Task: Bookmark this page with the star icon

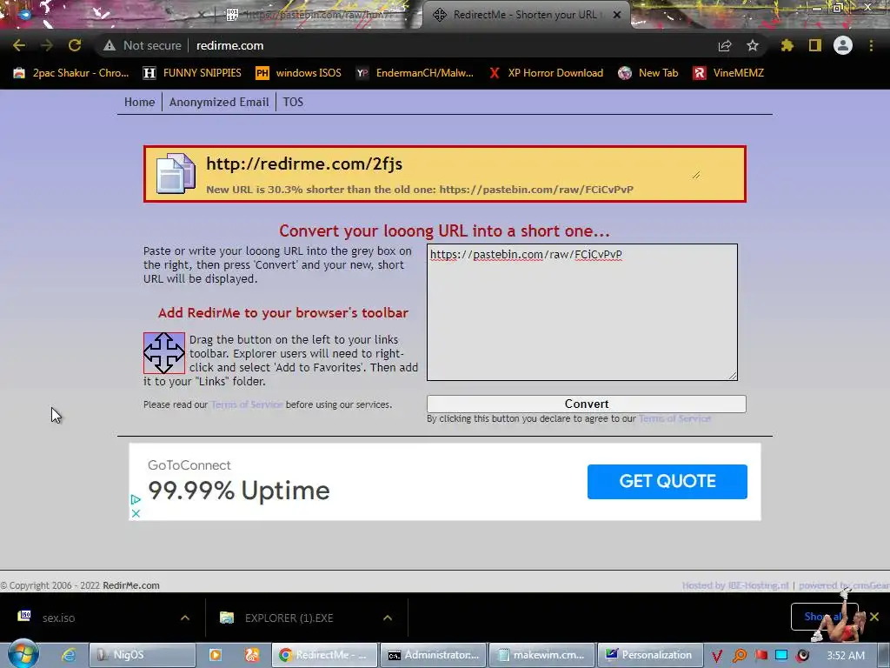Action: [753, 45]
